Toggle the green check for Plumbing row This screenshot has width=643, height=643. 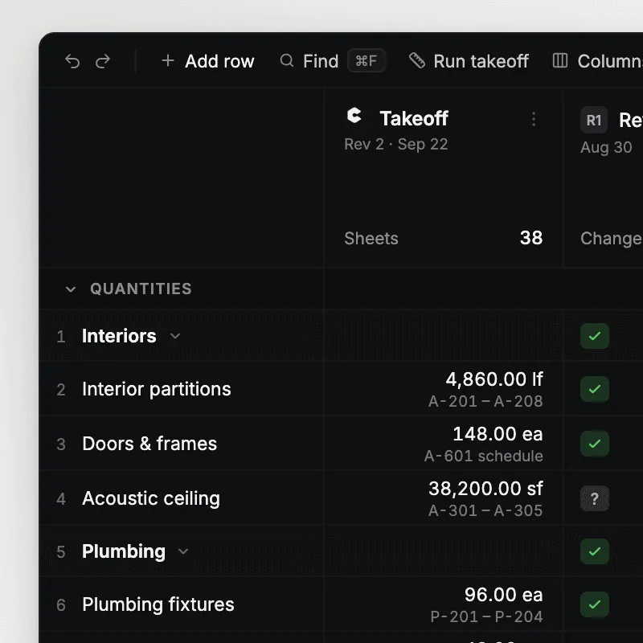tap(595, 551)
